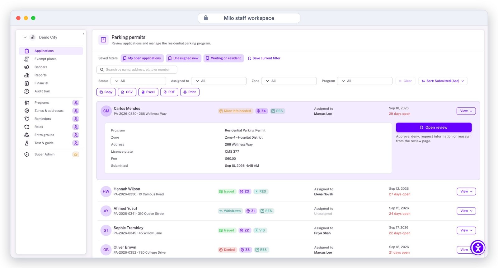Expand the Demo City selector chevron

click(x=25, y=37)
